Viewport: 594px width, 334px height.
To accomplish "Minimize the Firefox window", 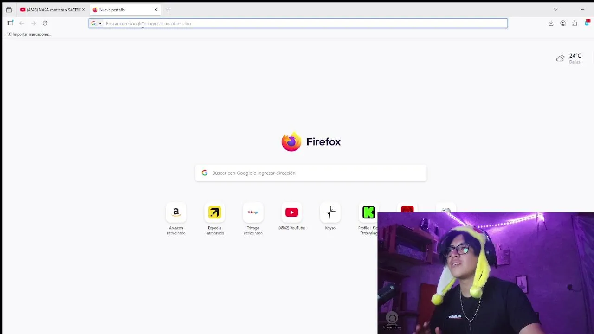I will (582, 10).
